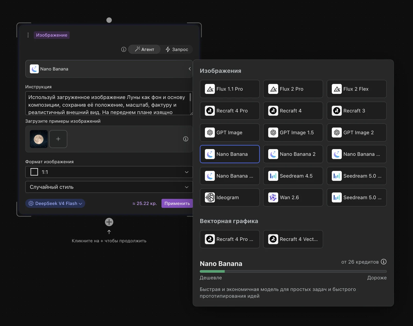Click the 'Дороже' label
The image size is (413, 326).
click(377, 278)
